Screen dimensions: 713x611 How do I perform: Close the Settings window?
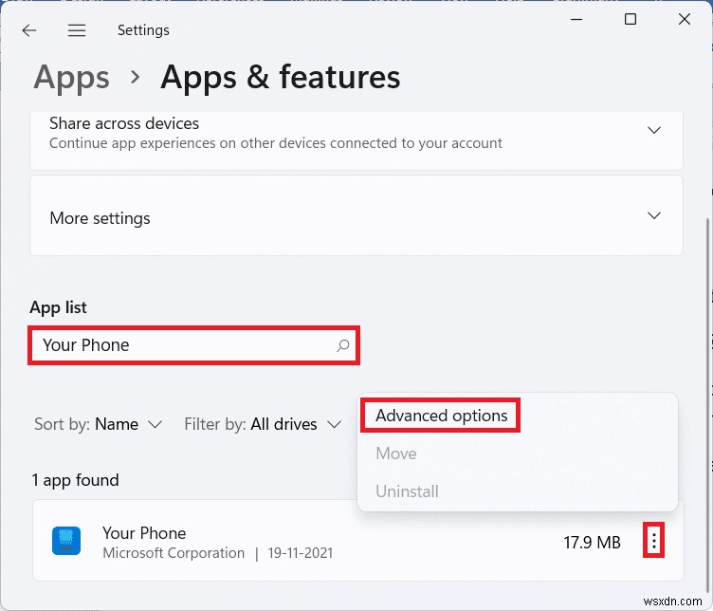point(684,19)
